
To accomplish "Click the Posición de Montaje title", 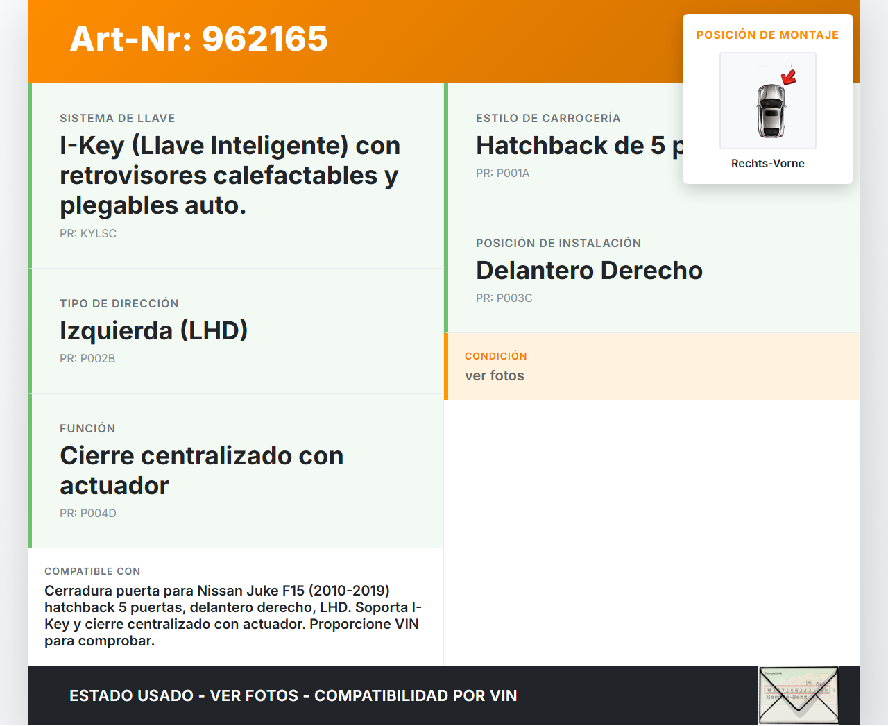I will pyautogui.click(x=767, y=35).
